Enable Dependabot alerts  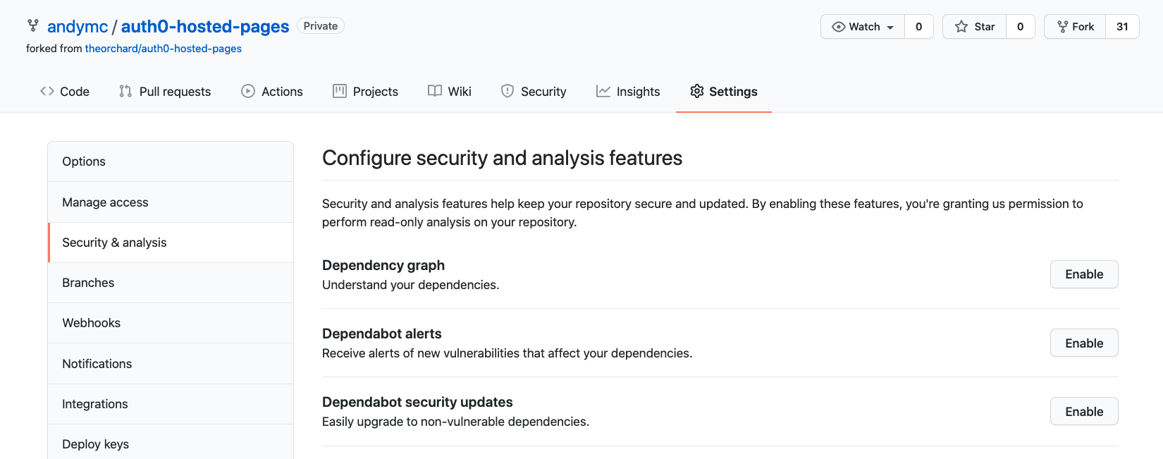[1084, 343]
